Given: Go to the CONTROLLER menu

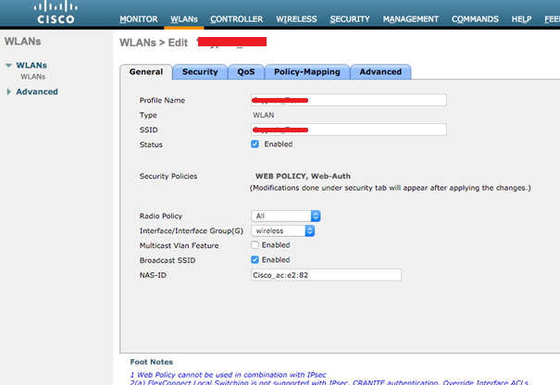Looking at the screenshot, I should [x=236, y=19].
